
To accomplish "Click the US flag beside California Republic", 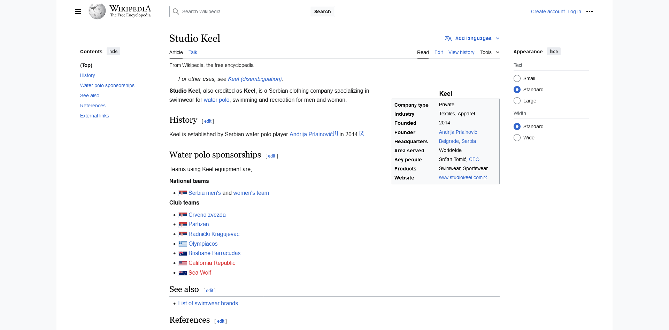I will (183, 263).
